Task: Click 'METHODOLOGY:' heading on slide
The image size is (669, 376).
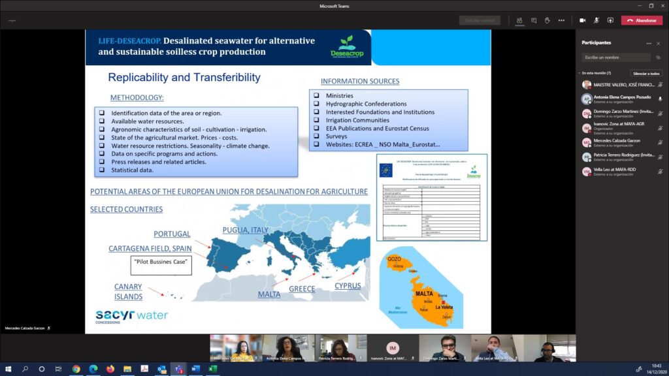Action: click(x=137, y=98)
